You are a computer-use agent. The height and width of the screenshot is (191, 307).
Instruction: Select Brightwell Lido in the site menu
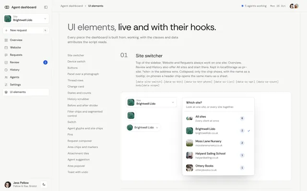coord(218,131)
